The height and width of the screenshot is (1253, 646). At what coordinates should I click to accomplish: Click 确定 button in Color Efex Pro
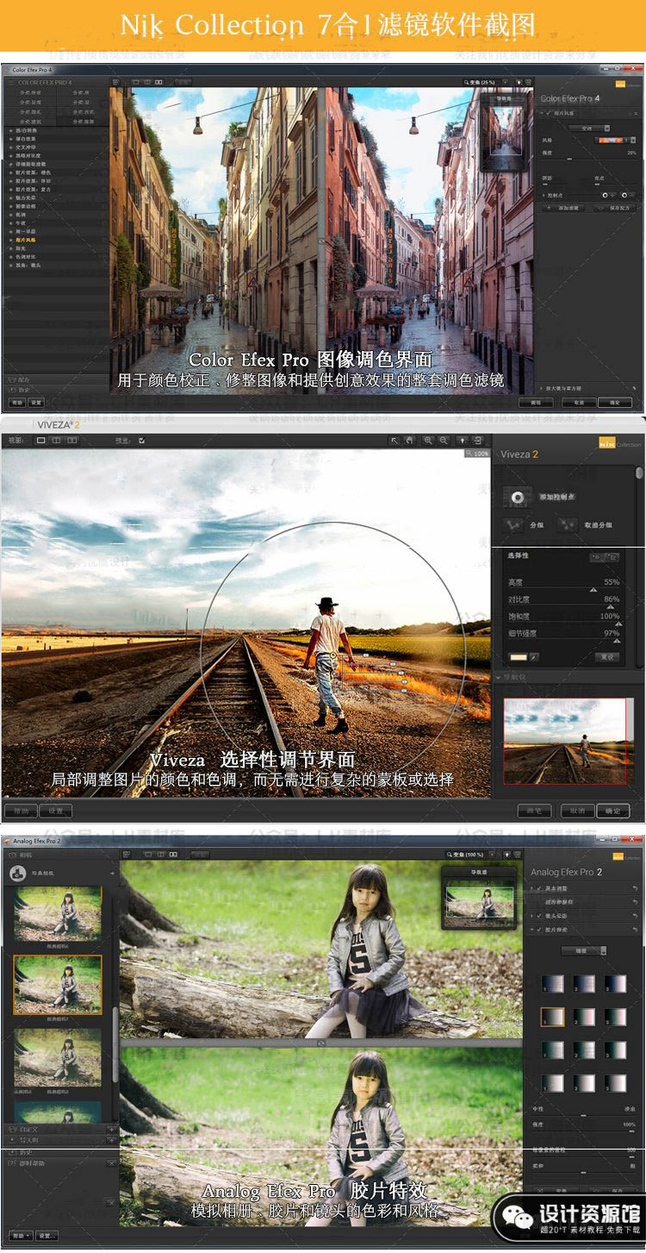(x=614, y=403)
